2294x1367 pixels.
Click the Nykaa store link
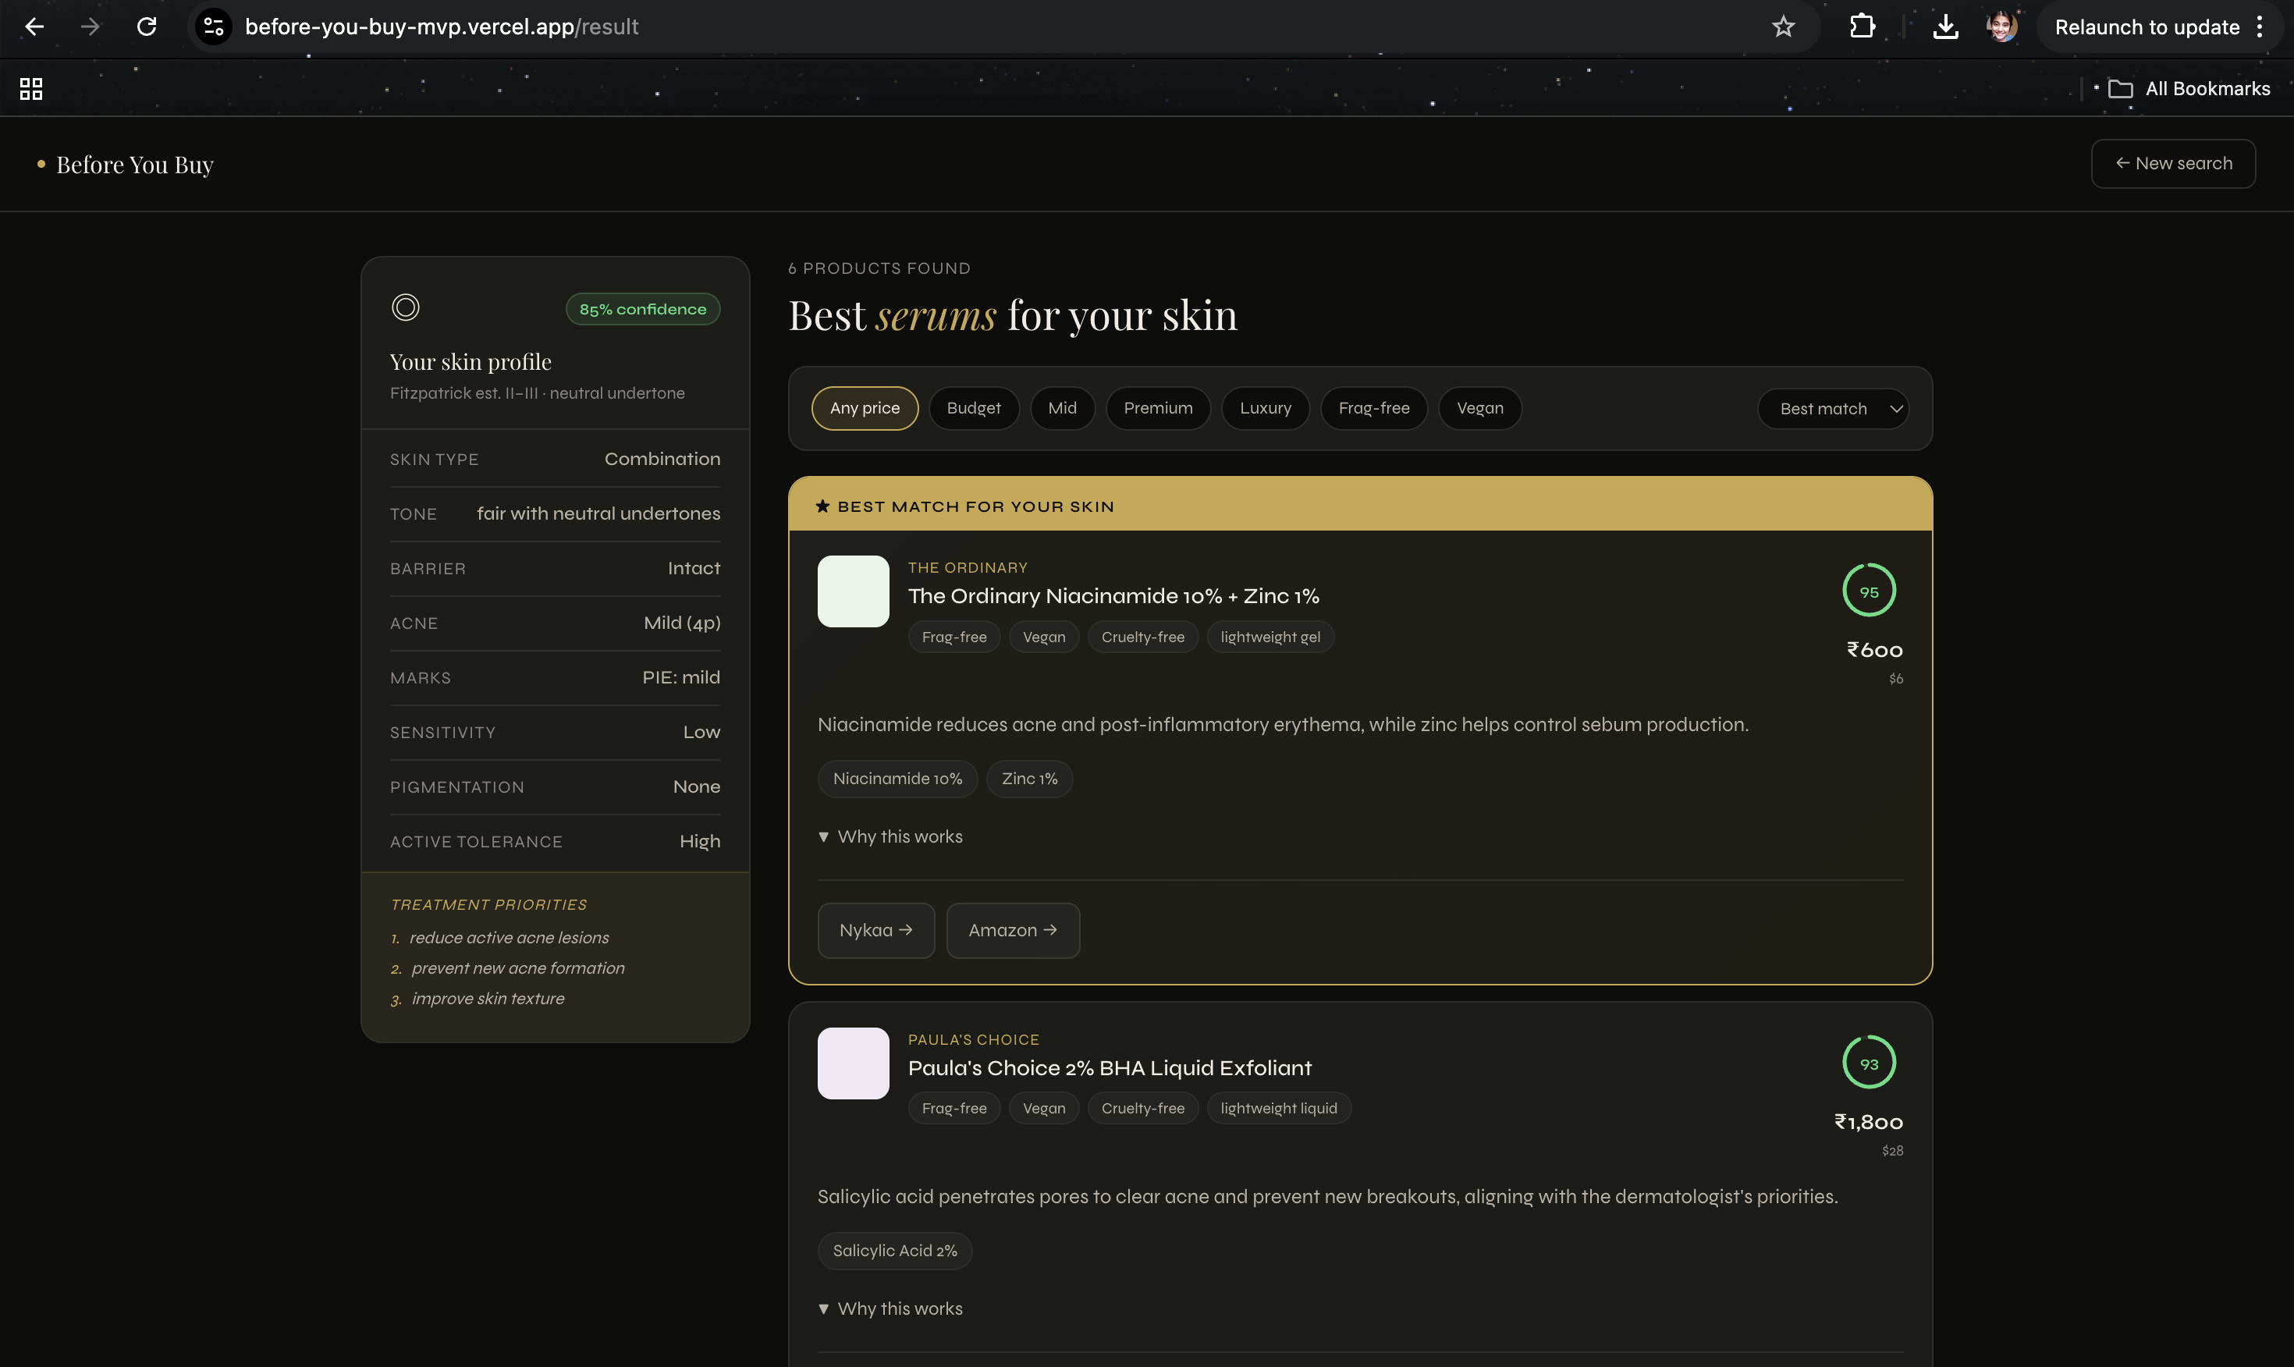(875, 930)
